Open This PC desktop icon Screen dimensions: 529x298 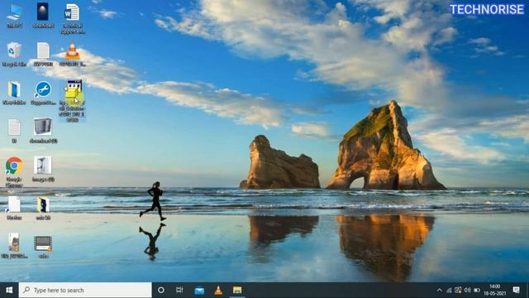[x=14, y=15]
